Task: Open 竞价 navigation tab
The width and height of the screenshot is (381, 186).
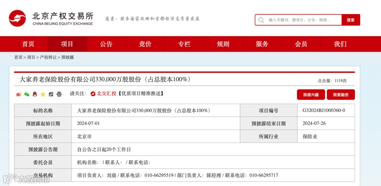Action: pyautogui.click(x=145, y=44)
